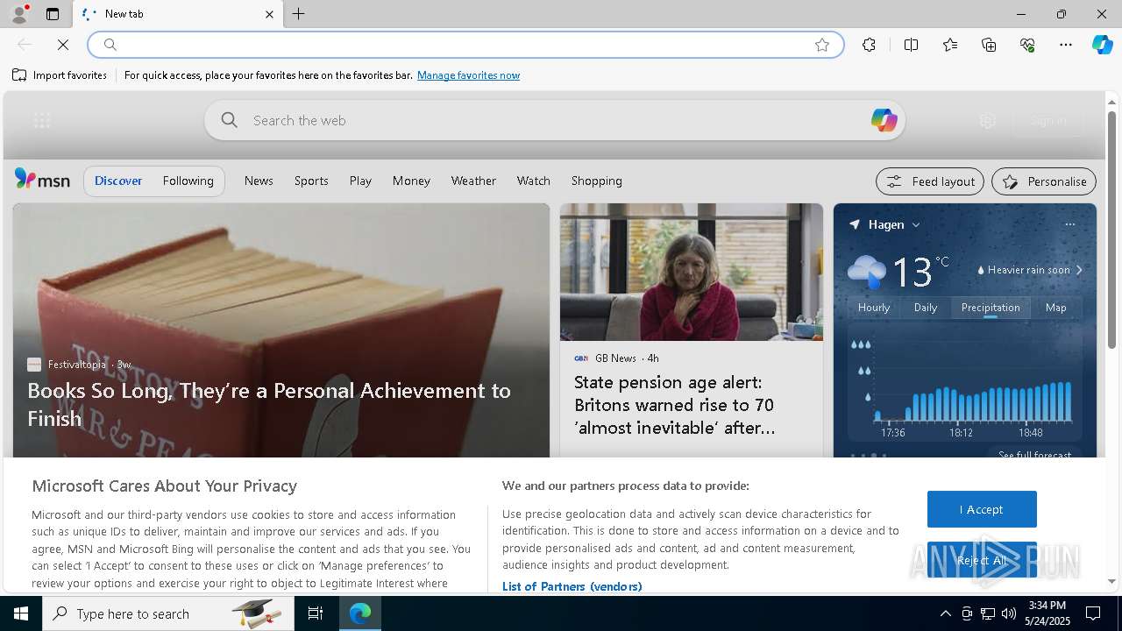Image resolution: width=1122 pixels, height=631 pixels.
Task: Open the Weather section
Action: point(473,181)
